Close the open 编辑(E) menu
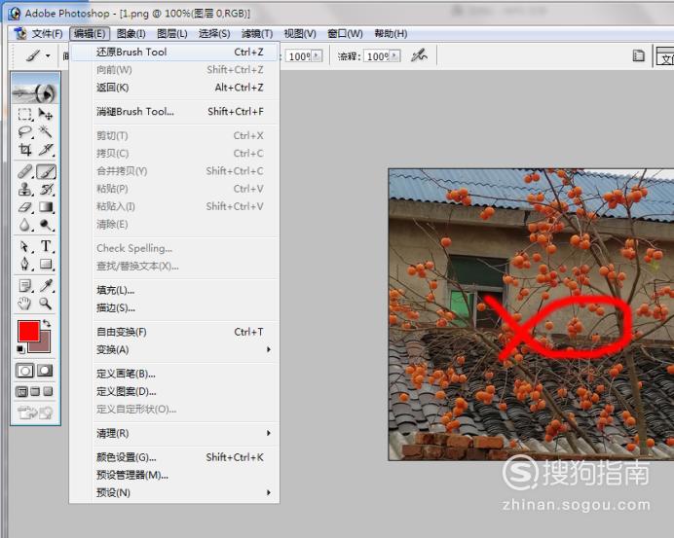Viewport: 674px width, 538px height. (90, 33)
